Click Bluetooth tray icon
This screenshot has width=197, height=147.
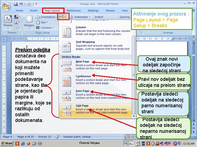click(153, 143)
